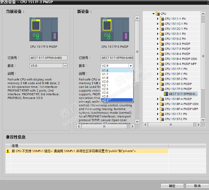
Task: Click the 6ES7 517-3FP00 module icon
Action: [x=166, y=94]
